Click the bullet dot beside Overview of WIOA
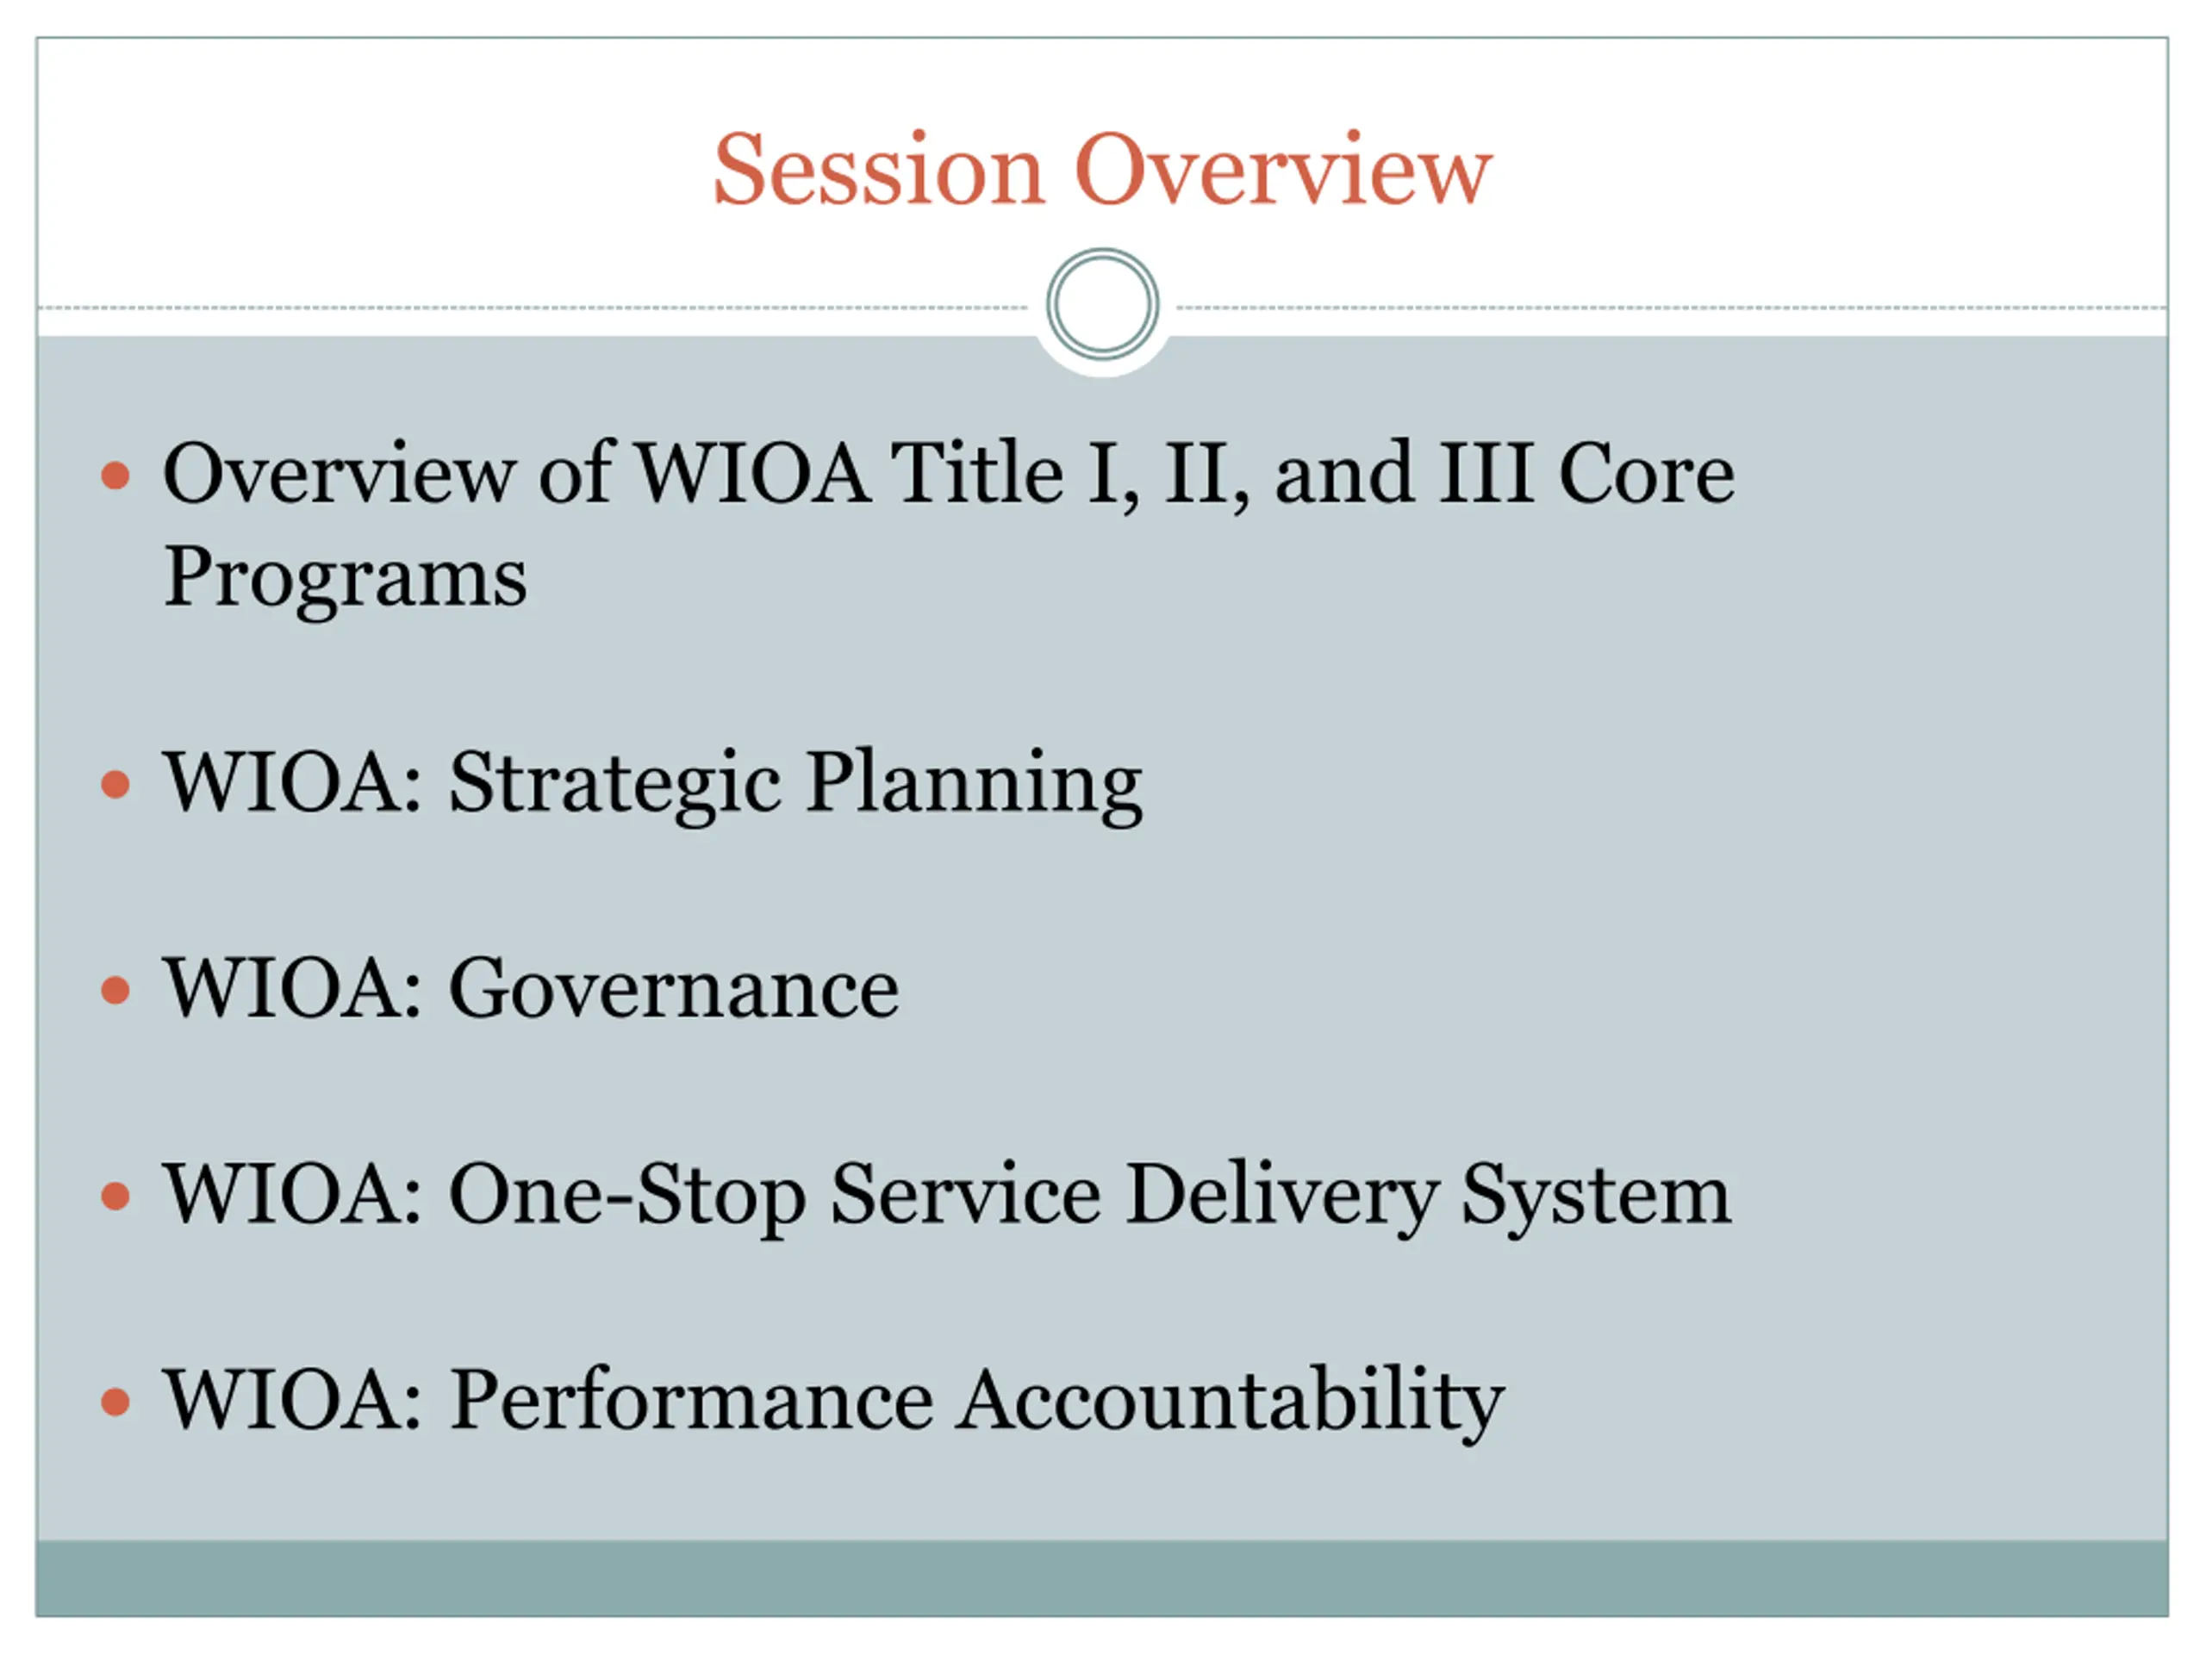Screen dimensions: 2206x1654 (115, 476)
